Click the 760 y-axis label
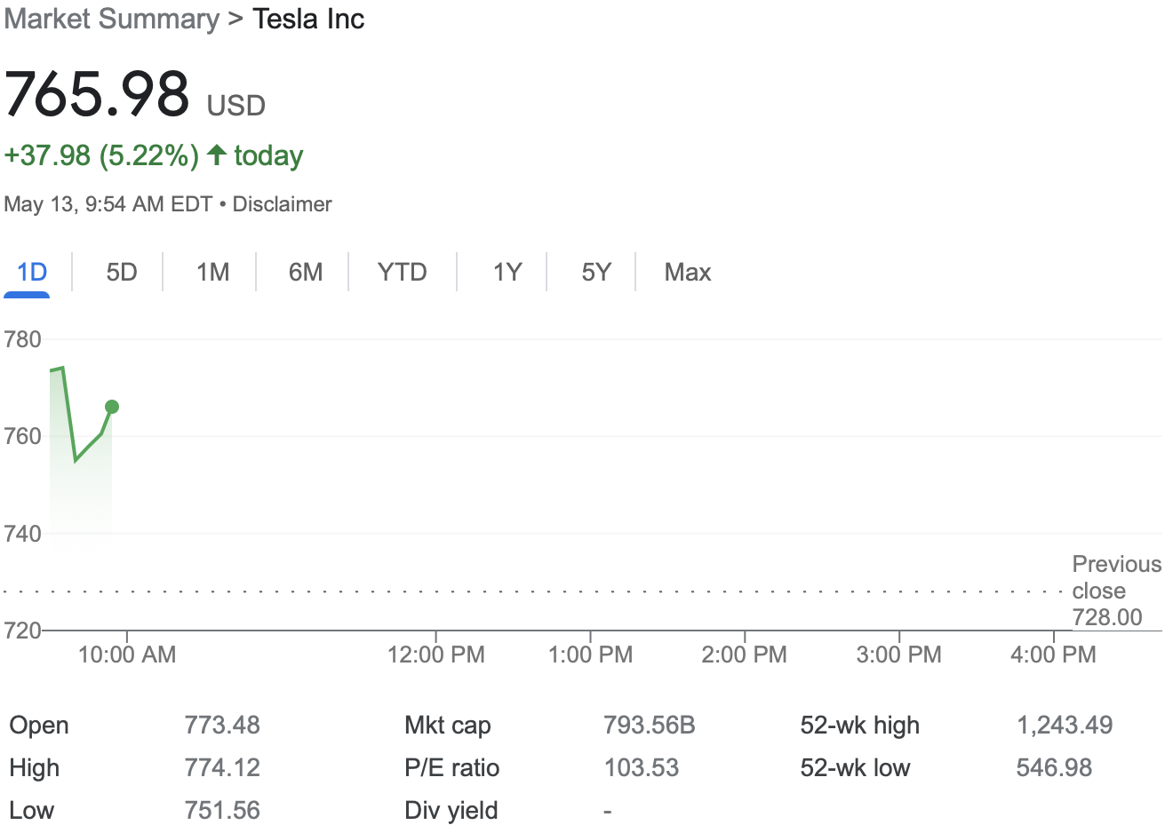This screenshot has width=1173, height=833. pyautogui.click(x=23, y=436)
